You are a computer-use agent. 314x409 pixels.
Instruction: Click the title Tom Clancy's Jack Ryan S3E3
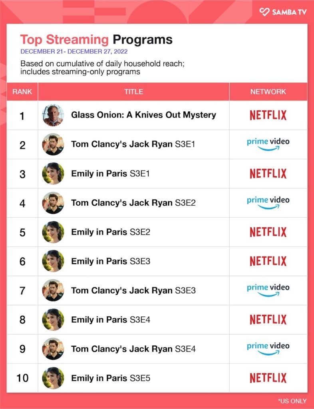[133, 290]
